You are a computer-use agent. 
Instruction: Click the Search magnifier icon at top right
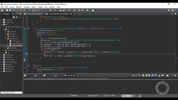[164, 10]
